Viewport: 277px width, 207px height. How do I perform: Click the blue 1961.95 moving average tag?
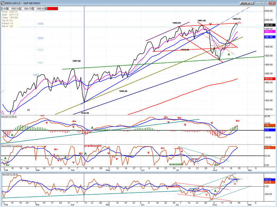(270, 37)
